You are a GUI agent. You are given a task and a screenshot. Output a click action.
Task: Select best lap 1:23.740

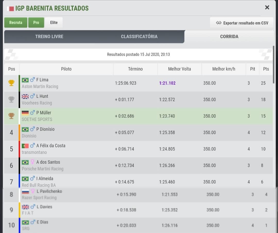click(167, 116)
